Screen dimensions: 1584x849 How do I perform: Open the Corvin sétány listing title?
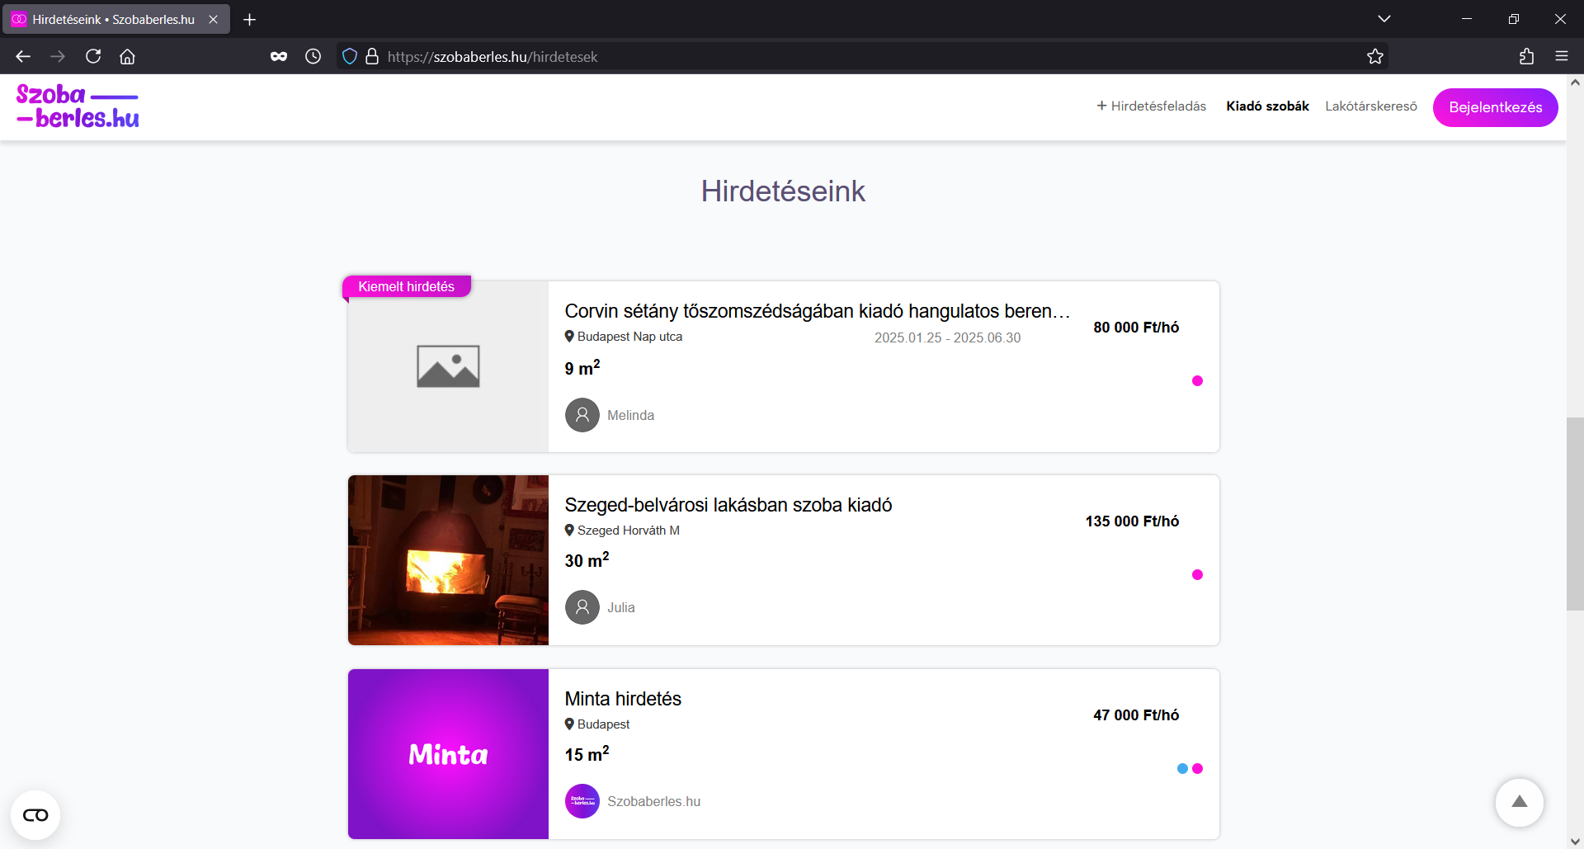coord(816,311)
